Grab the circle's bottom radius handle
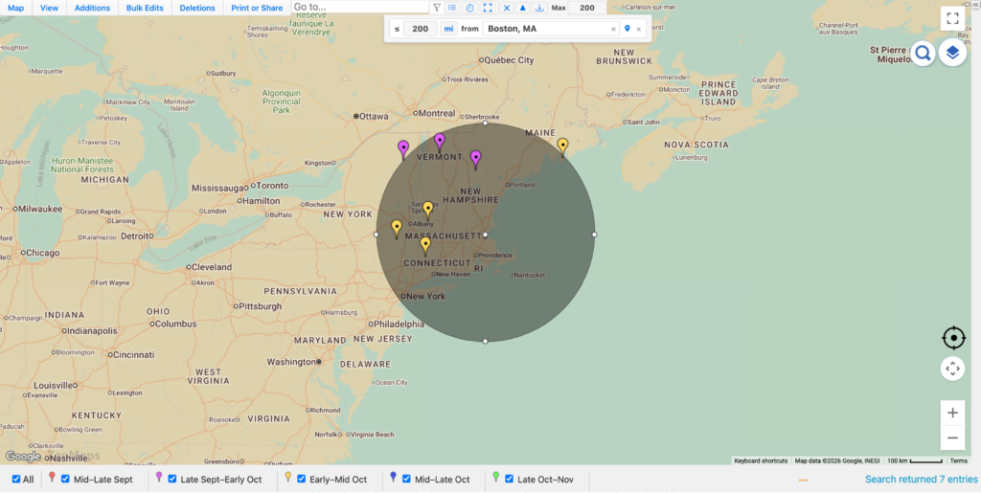Viewport: 981px width, 493px height. [485, 341]
